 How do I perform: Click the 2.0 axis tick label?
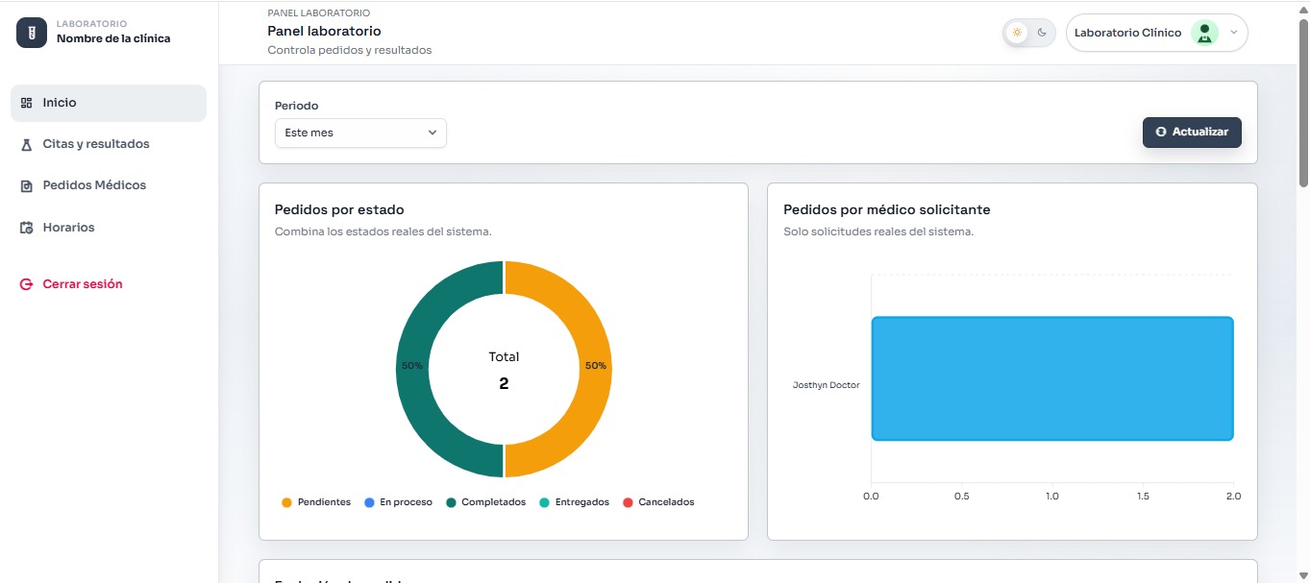(x=1233, y=497)
